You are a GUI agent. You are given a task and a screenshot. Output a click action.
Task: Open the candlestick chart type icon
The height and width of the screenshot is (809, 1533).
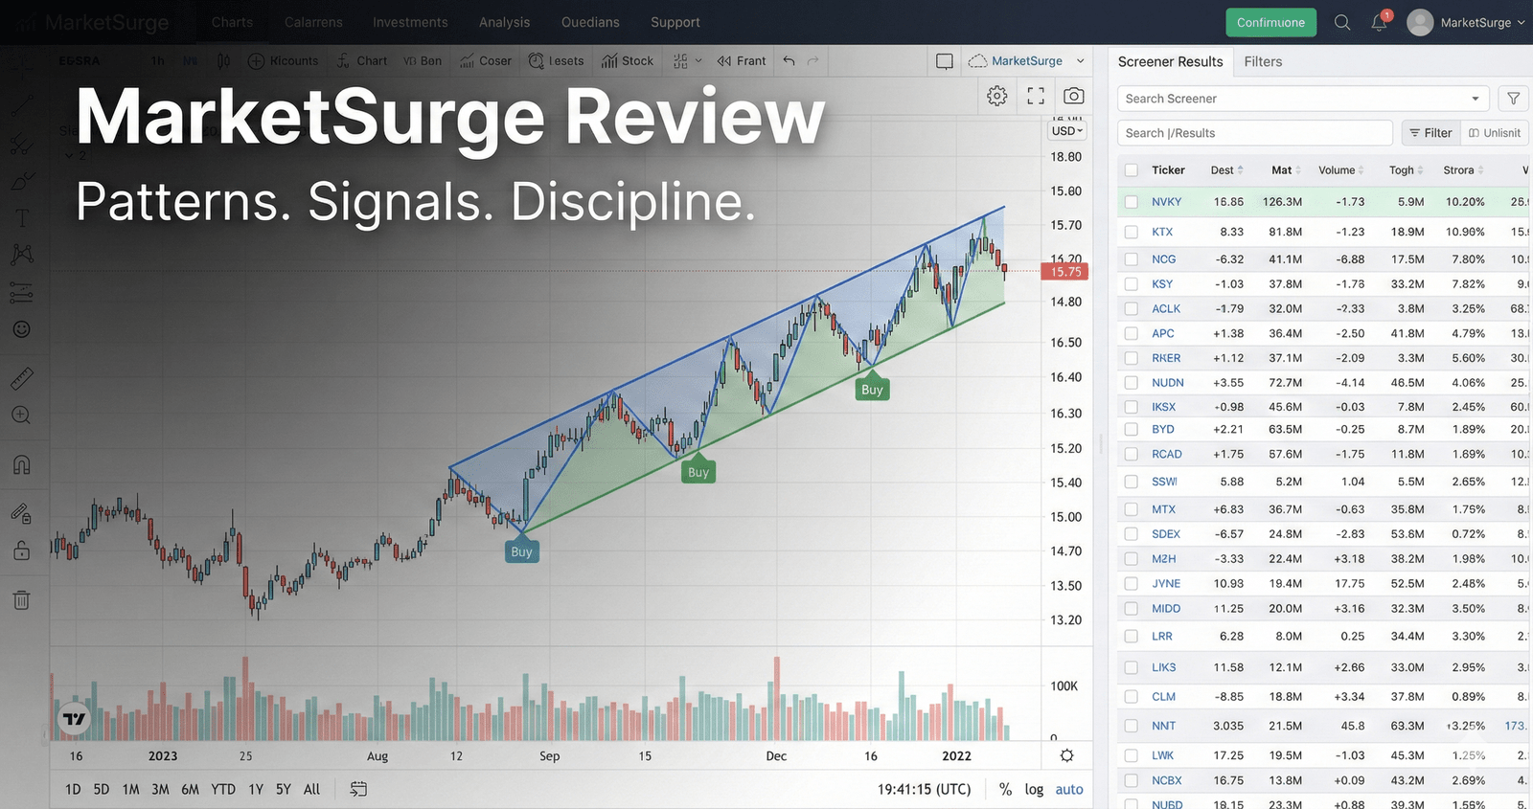point(223,60)
